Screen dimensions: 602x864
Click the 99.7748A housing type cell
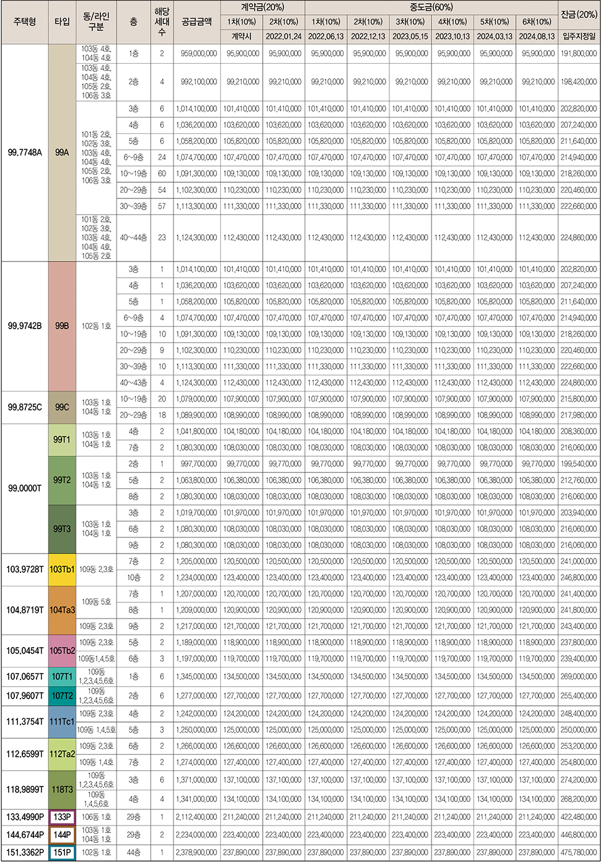25,152
